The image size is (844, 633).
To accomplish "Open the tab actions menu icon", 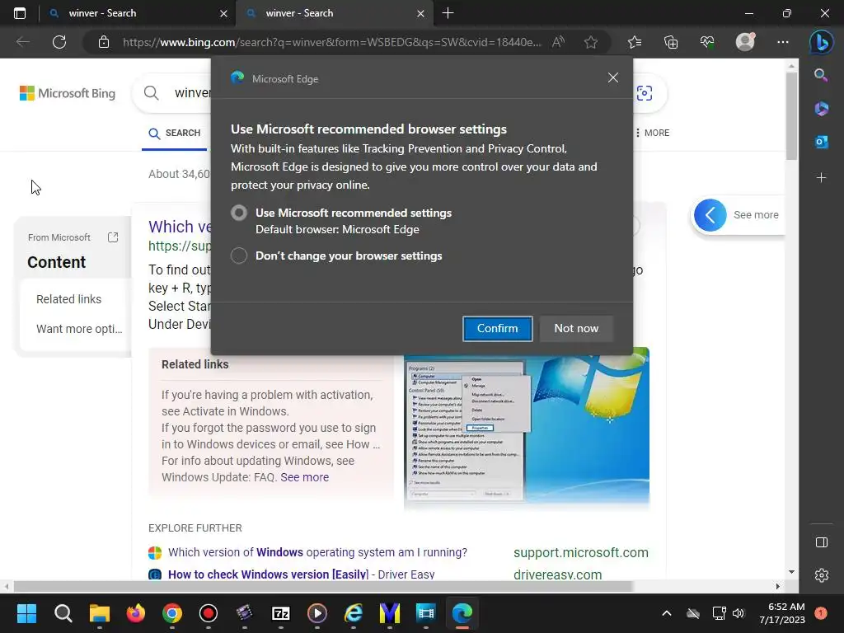I will tap(20, 13).
